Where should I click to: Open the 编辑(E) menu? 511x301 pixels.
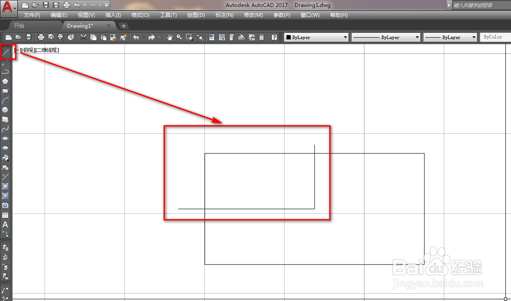(x=59, y=15)
